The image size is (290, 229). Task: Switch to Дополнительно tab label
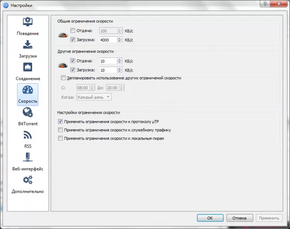[x=28, y=191]
